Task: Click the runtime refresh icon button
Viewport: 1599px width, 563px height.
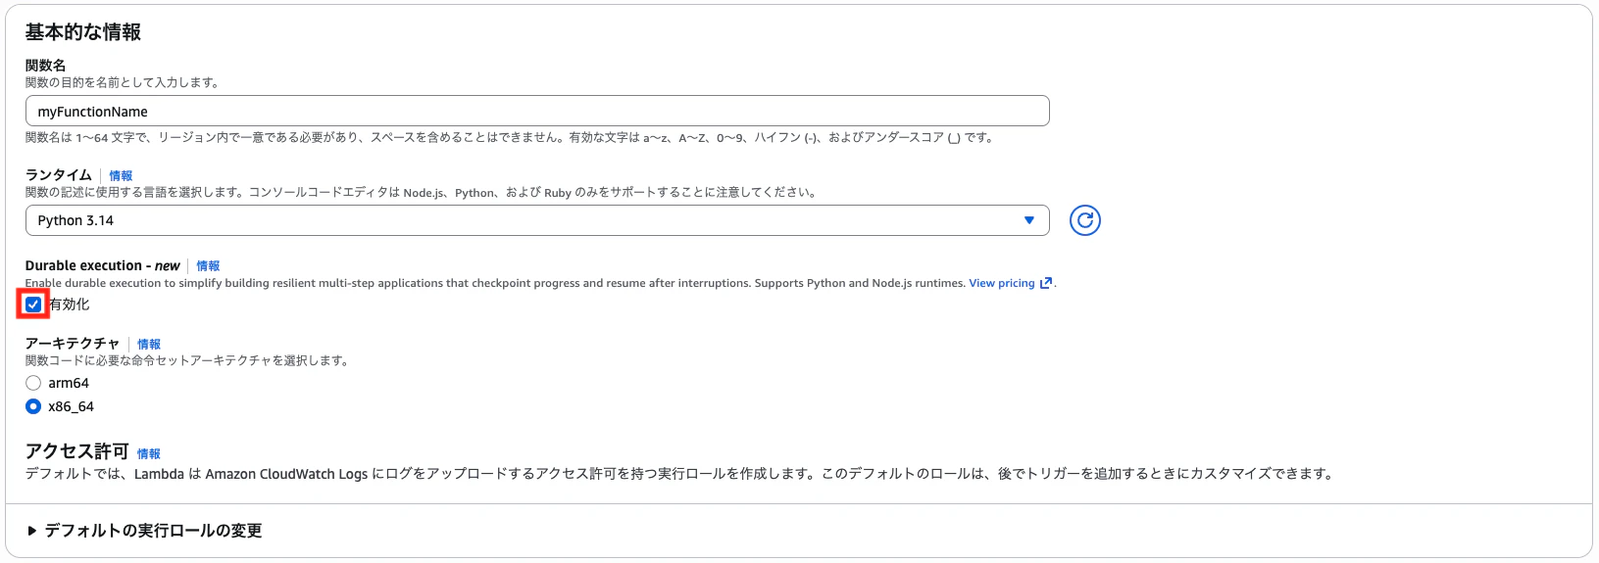Action: pyautogui.click(x=1084, y=220)
